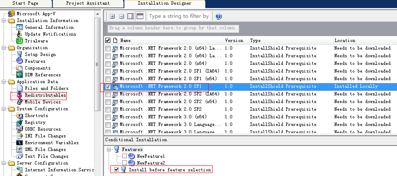Open the Files and Folders icon
The height and width of the screenshot is (176, 397).
(x=20, y=89)
